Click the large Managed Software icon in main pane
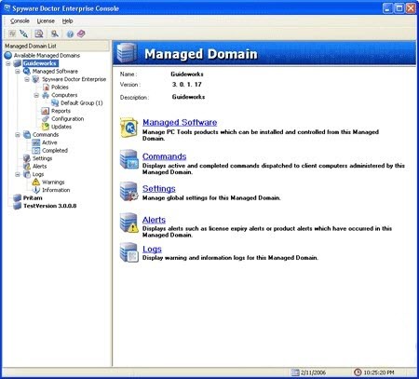 point(128,128)
